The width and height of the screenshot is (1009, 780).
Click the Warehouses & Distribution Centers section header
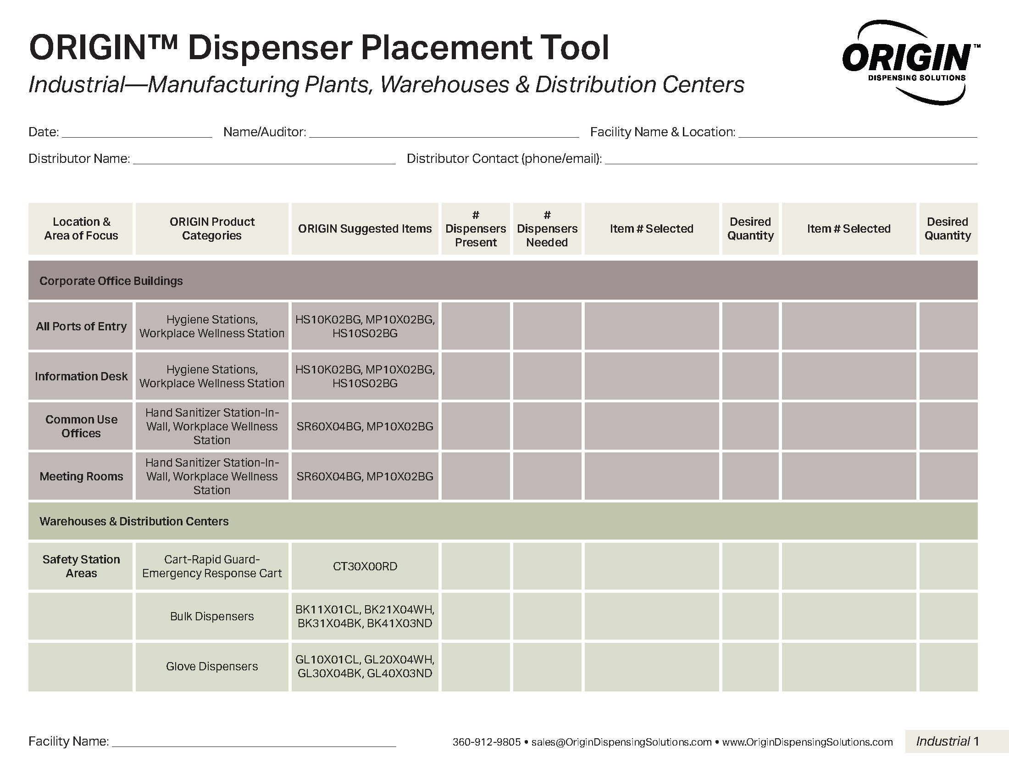click(134, 521)
